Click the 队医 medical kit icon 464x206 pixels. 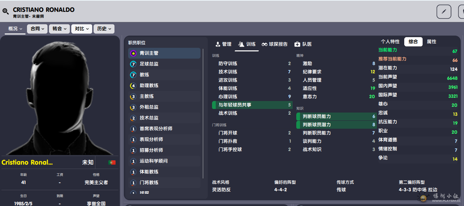click(297, 44)
